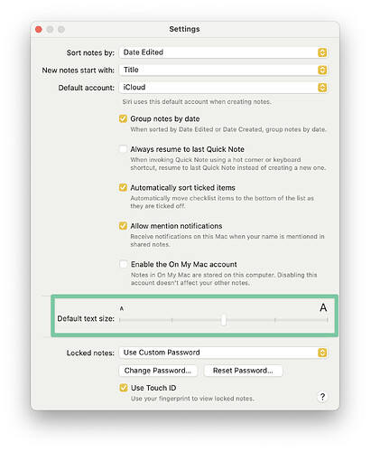The height and width of the screenshot is (452, 371).
Task: Disable Group notes by date checkbox
Action: 123,118
